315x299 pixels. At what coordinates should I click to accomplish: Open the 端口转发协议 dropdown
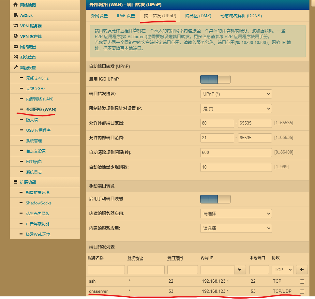point(236,94)
